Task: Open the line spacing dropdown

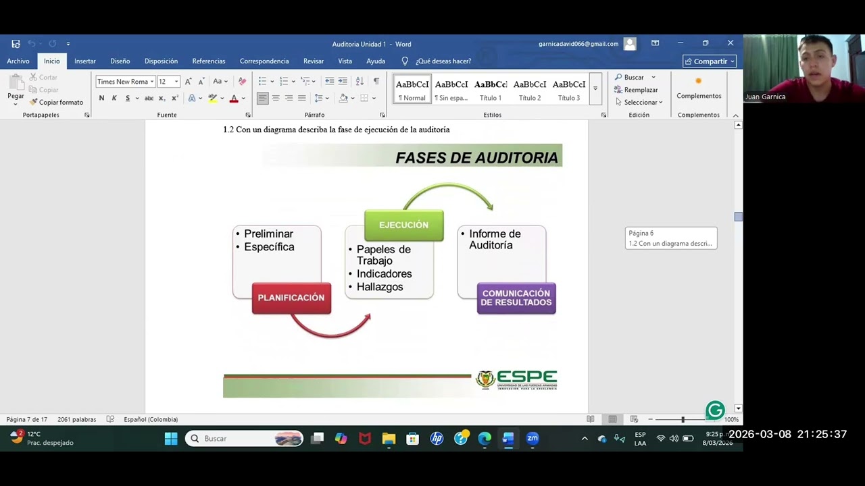Action: click(328, 99)
